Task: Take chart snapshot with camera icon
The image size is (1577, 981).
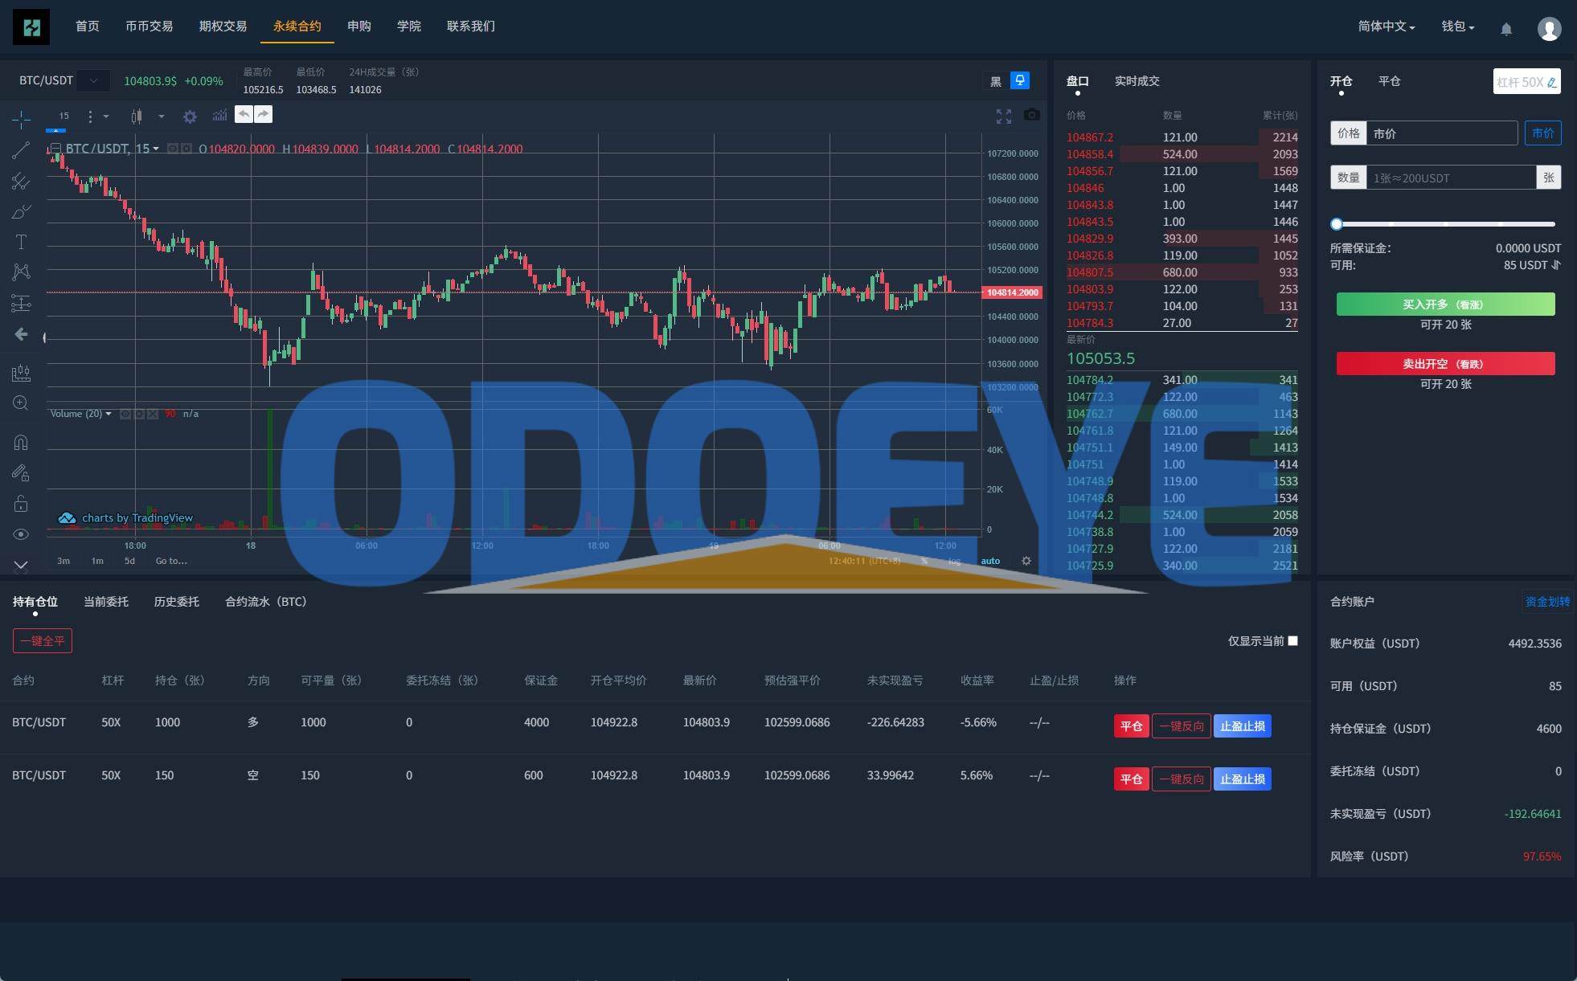Action: 1031,116
